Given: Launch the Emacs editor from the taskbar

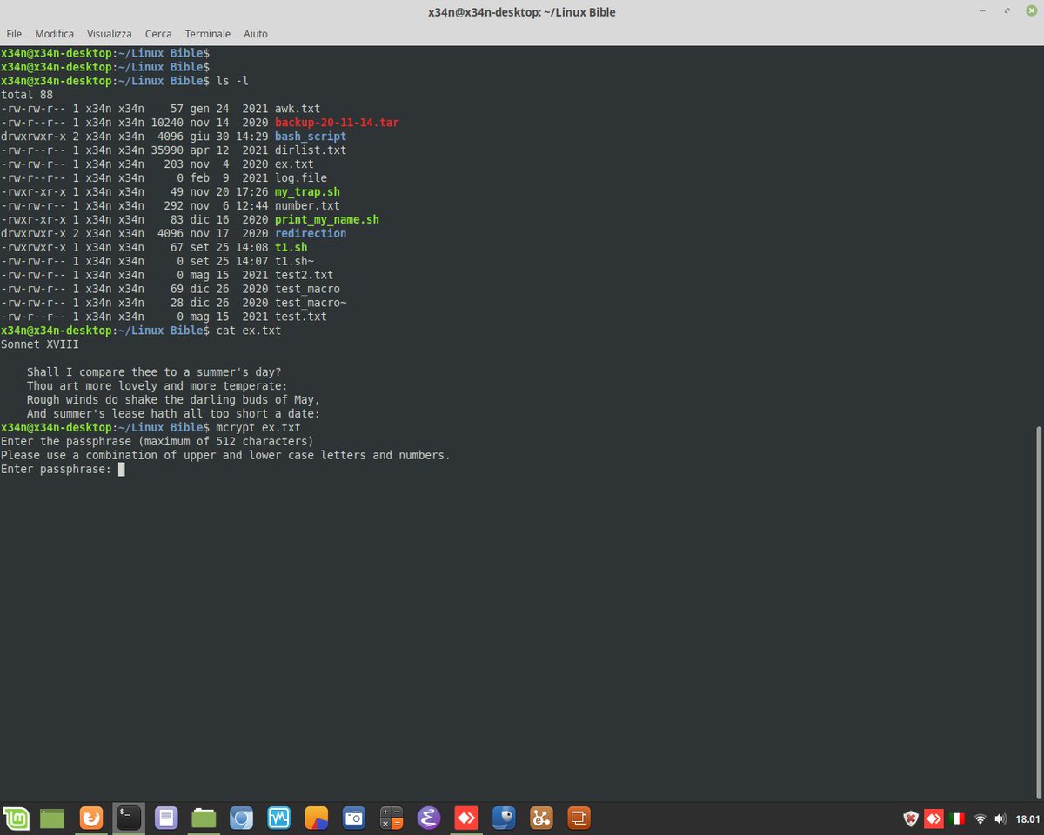Looking at the screenshot, I should (x=428, y=818).
